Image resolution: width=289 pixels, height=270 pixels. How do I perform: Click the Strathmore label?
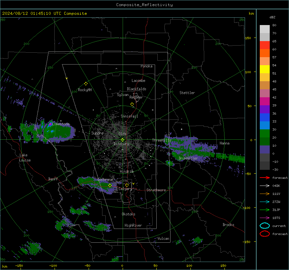(x=156, y=190)
